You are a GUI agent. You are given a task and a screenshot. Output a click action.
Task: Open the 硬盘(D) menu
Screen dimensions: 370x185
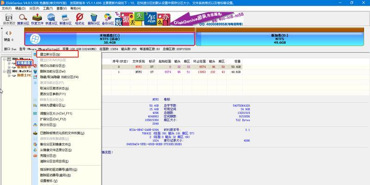click(x=20, y=8)
